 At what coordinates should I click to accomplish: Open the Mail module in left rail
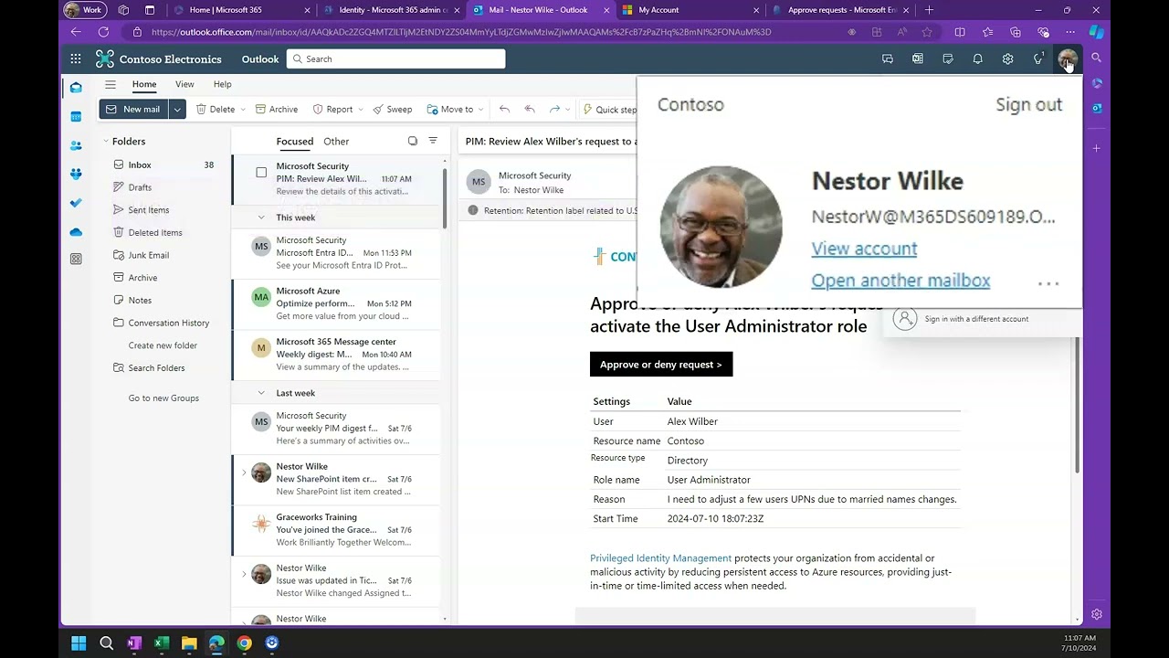76,88
